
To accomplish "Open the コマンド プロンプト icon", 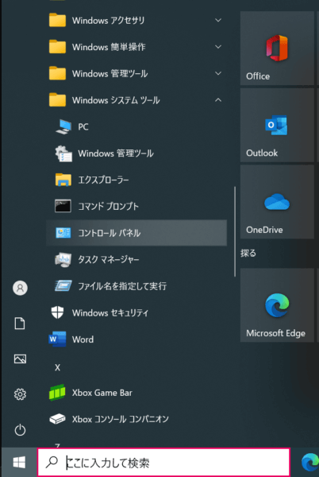I will click(63, 206).
